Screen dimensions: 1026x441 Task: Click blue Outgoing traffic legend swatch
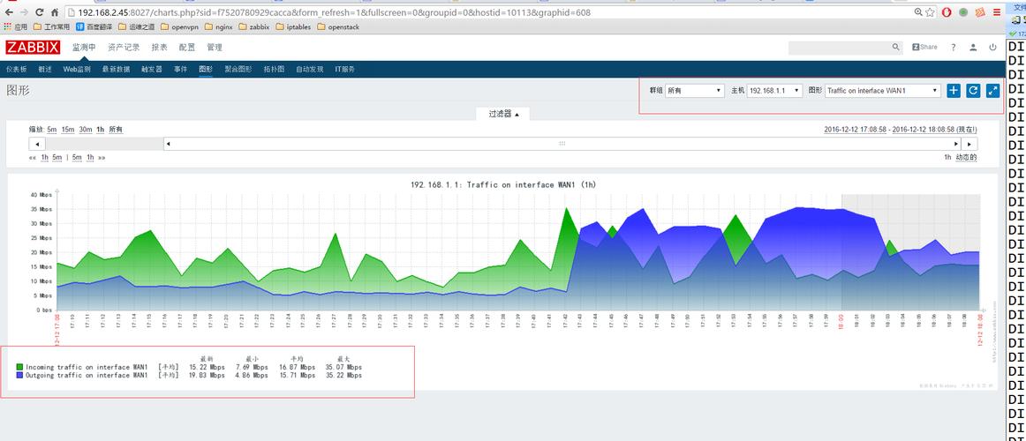pos(19,376)
